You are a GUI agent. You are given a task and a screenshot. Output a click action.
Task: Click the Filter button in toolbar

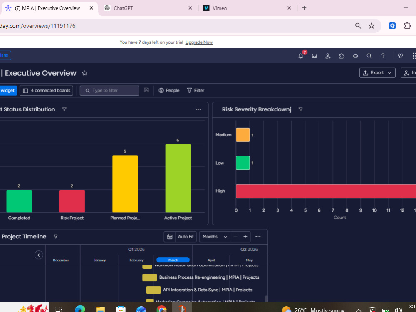[x=196, y=90]
